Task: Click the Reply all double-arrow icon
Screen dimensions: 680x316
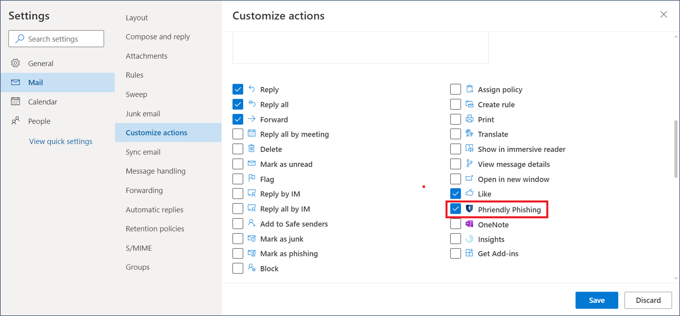Action: coord(251,104)
